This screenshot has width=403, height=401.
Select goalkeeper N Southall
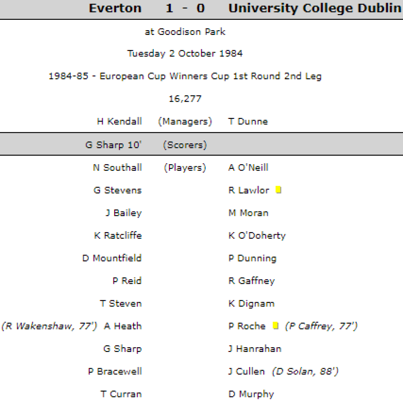click(117, 167)
